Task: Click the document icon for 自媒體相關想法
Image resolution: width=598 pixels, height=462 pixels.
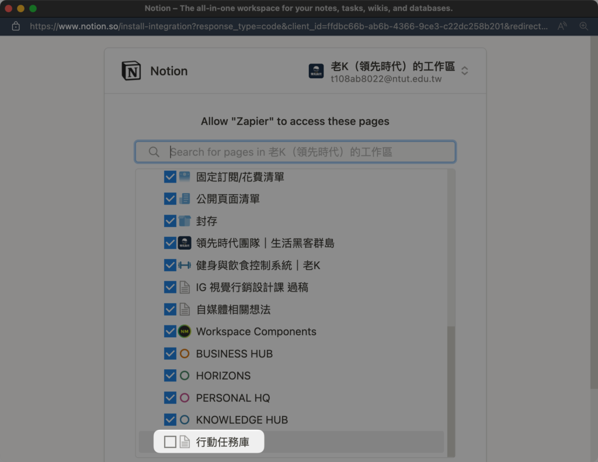Action: [185, 309]
